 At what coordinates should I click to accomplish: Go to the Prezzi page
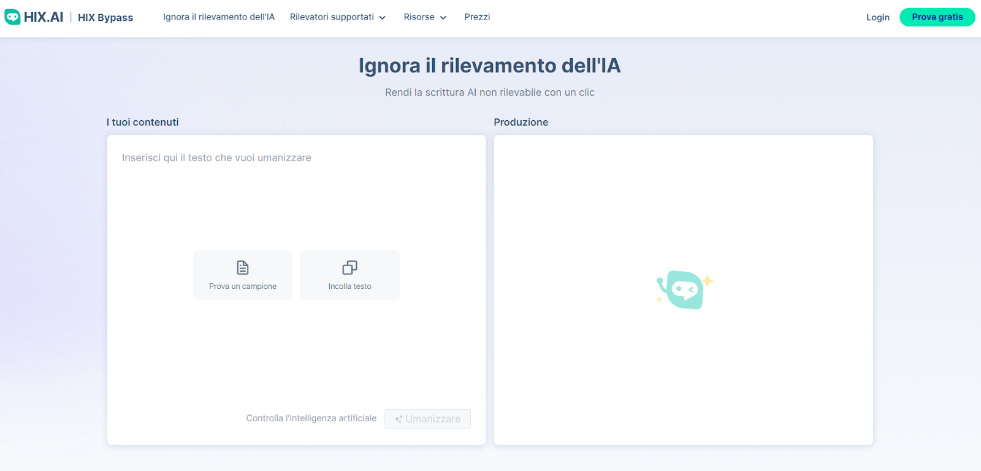point(477,17)
